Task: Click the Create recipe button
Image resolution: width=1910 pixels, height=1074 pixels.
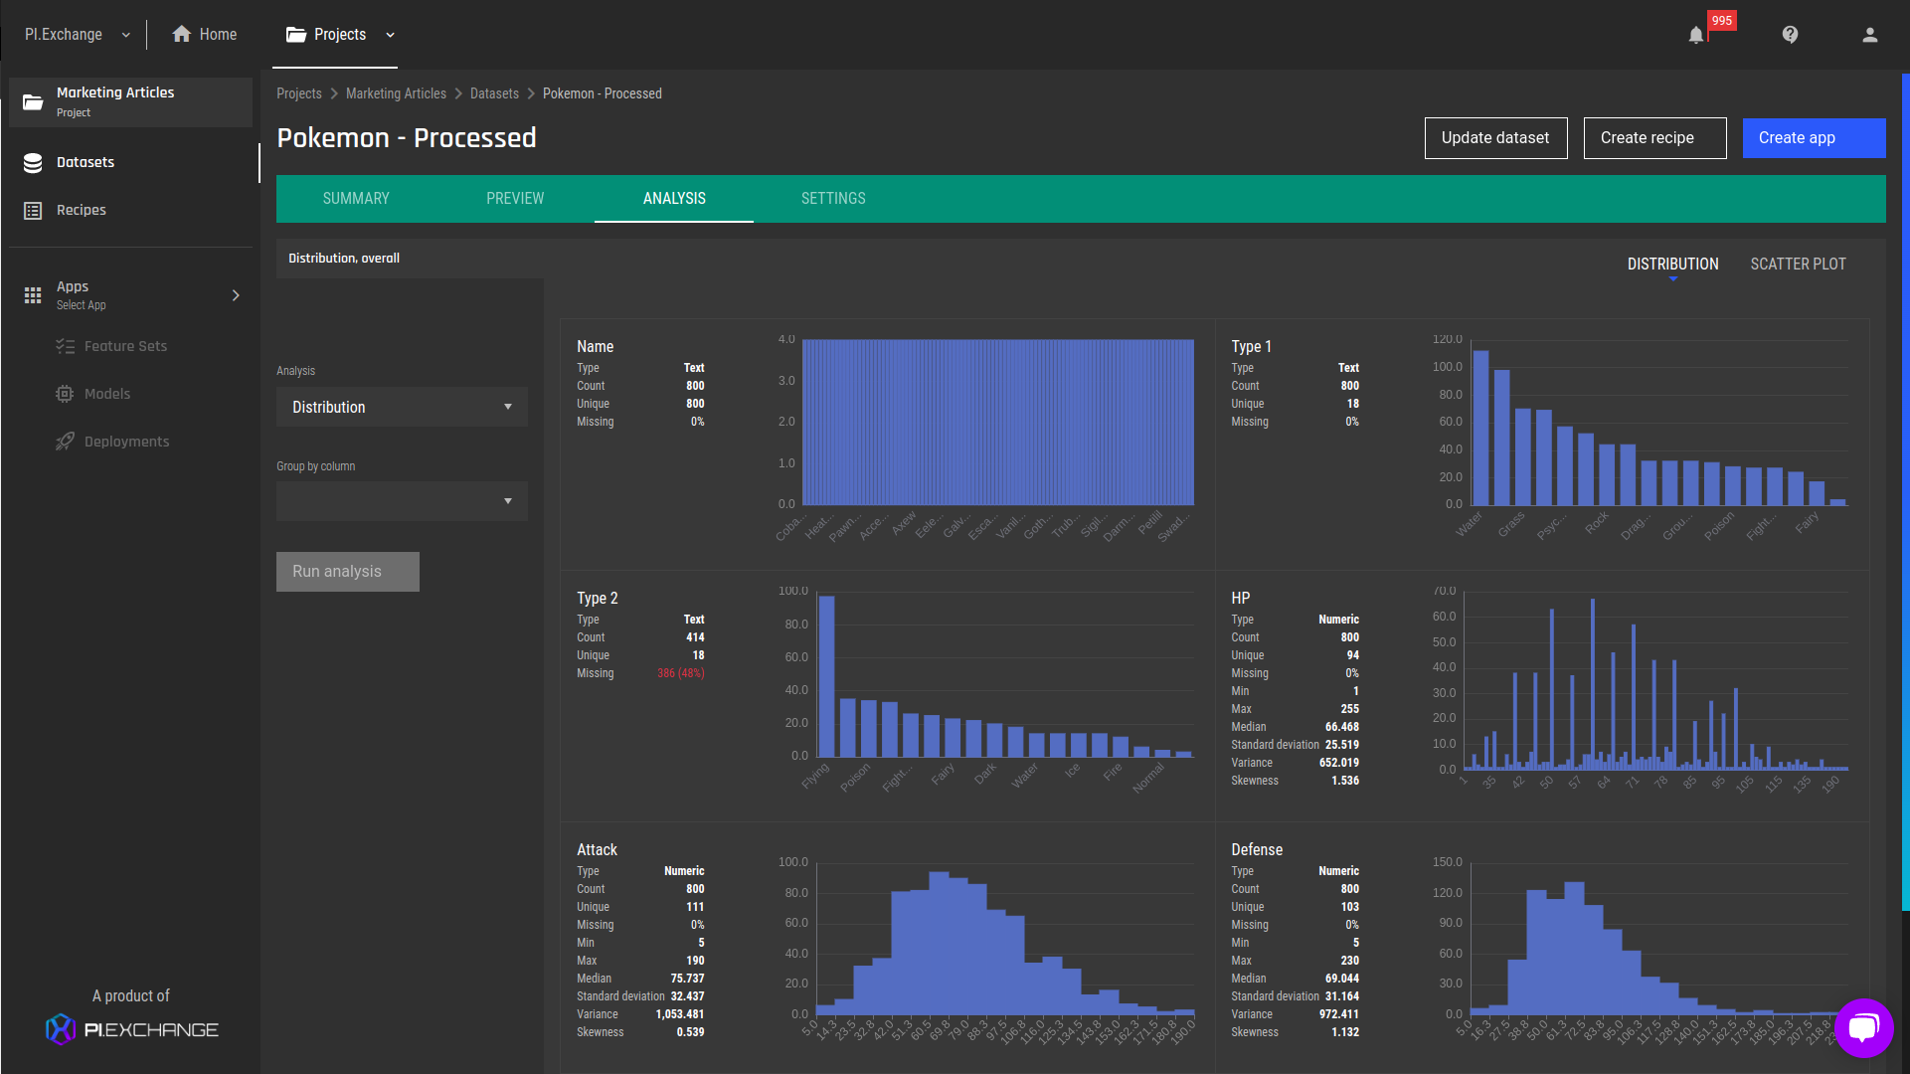Action: pyautogui.click(x=1655, y=138)
